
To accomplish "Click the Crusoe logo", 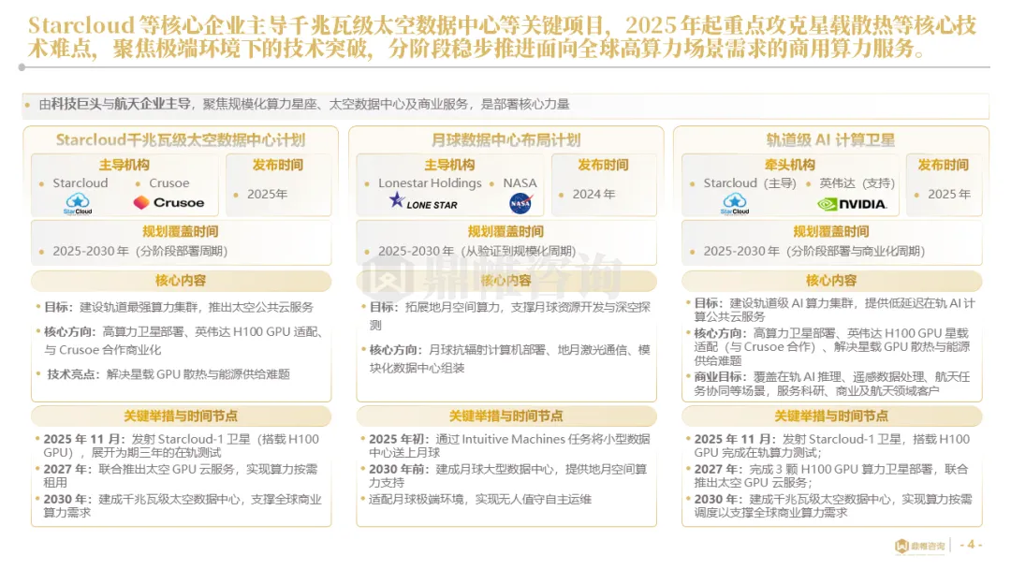I will coord(168,203).
